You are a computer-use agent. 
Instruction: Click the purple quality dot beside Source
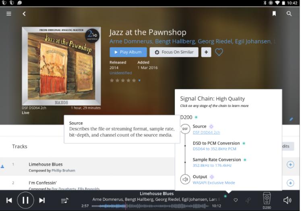point(211,127)
